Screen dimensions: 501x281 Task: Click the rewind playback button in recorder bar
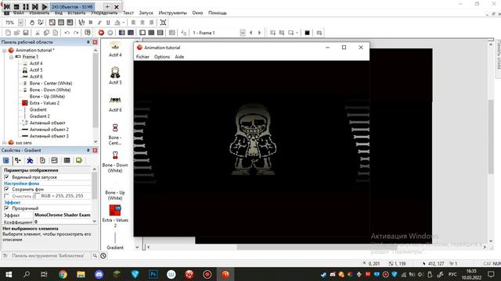coord(7,7)
